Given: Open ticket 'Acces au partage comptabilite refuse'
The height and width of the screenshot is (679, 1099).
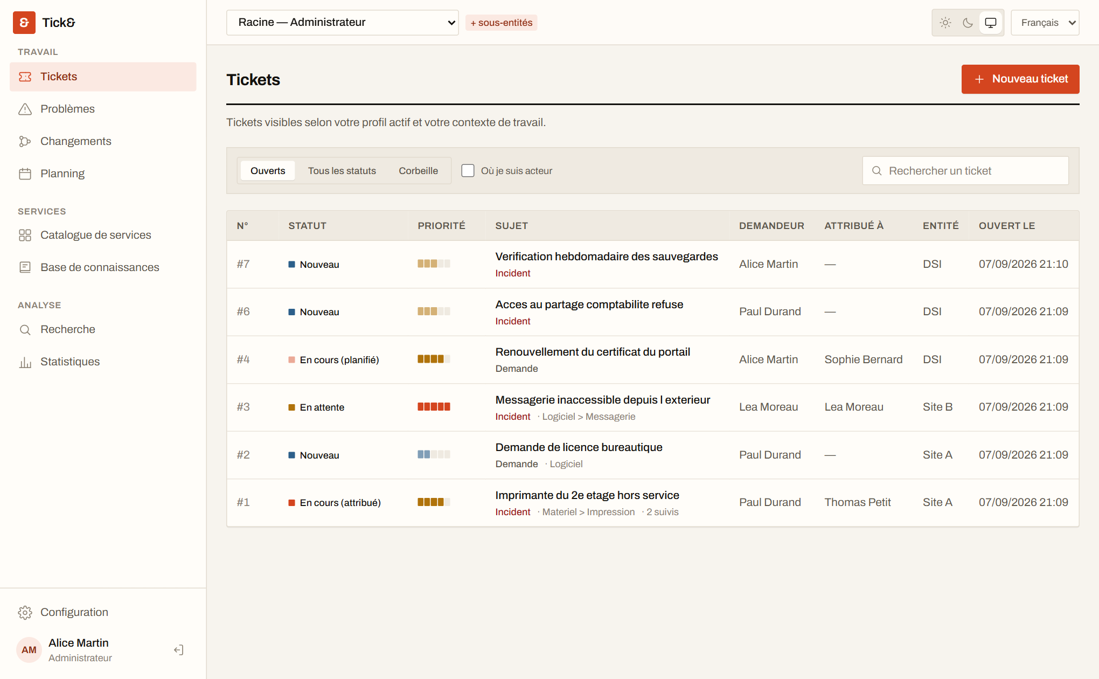Looking at the screenshot, I should tap(589, 304).
